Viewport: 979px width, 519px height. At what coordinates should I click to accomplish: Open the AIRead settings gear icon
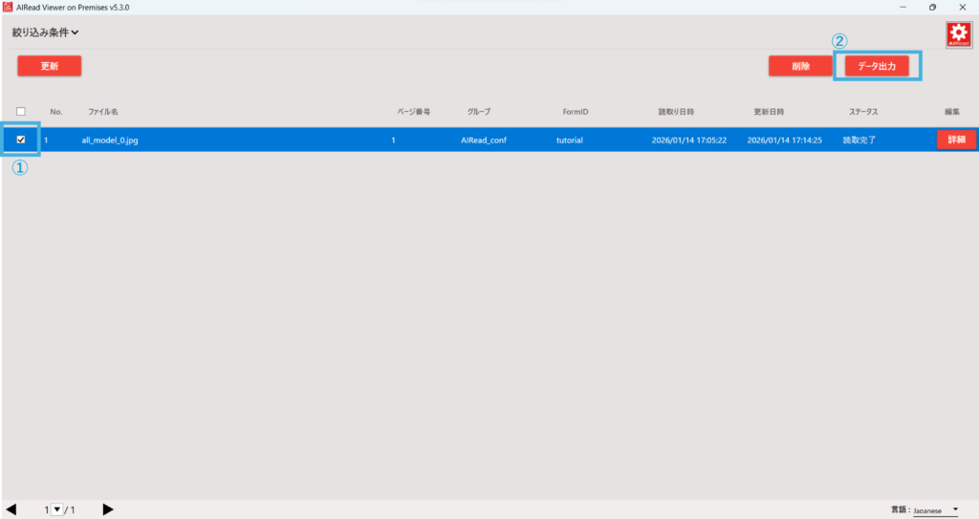pyautogui.click(x=958, y=33)
